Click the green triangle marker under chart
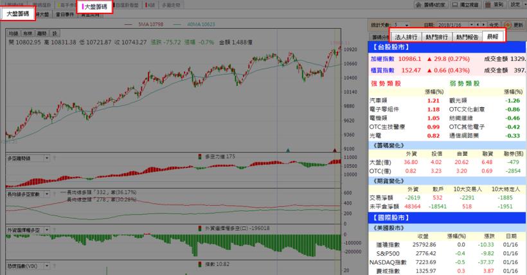Image resolution: width=527 pixels, height=275 pixels. [x=288, y=150]
